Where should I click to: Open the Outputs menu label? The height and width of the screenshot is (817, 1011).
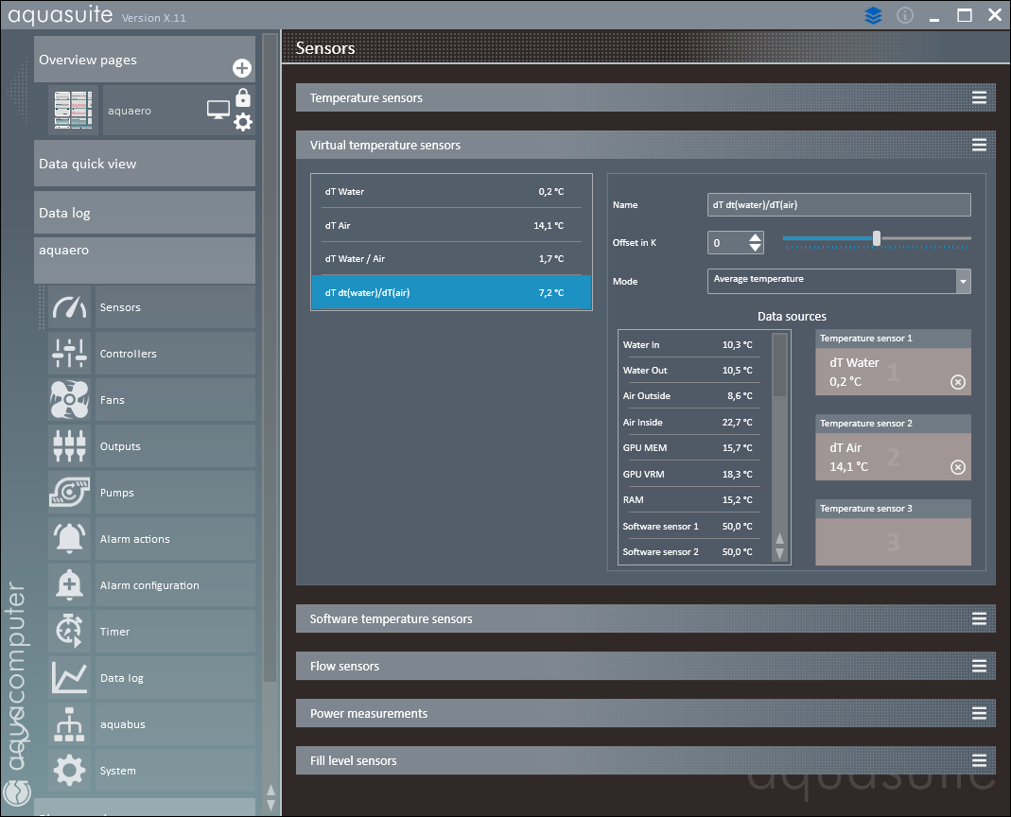[120, 446]
